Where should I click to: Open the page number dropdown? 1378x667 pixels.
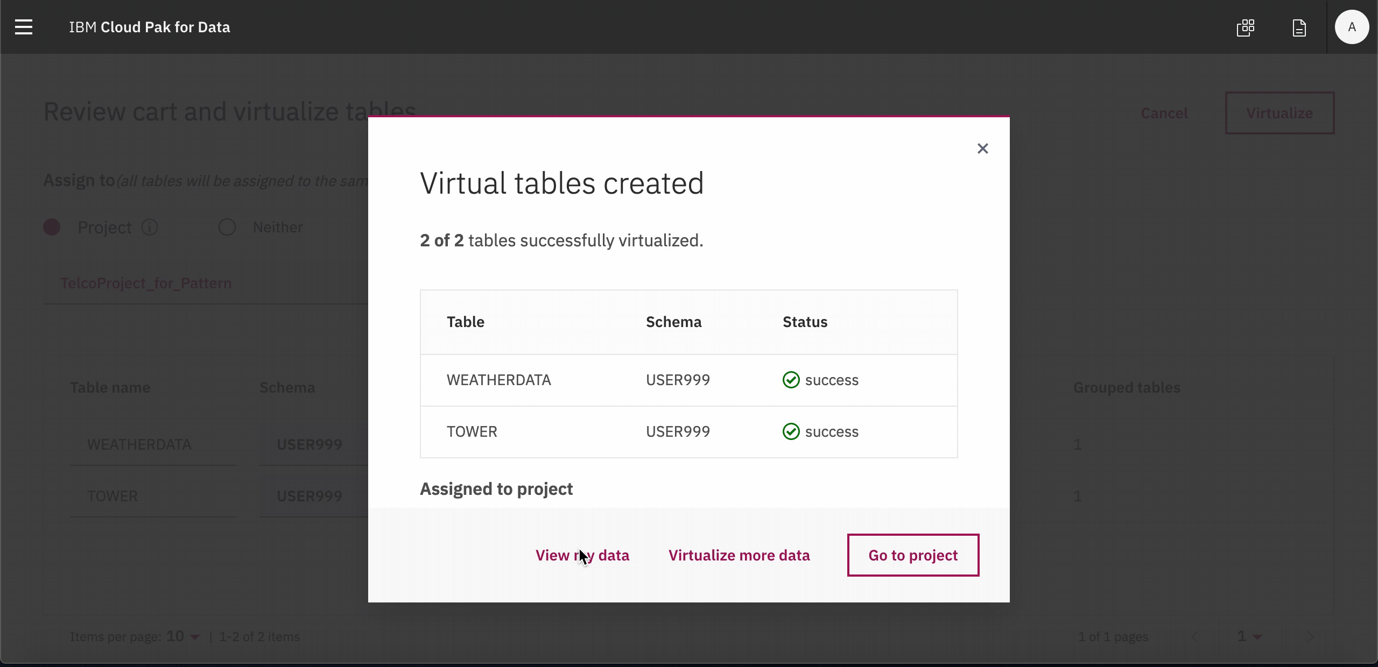point(1249,637)
